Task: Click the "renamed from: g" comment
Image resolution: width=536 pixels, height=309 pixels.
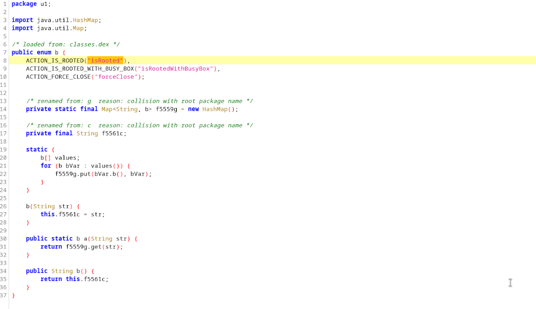Action: pos(140,101)
